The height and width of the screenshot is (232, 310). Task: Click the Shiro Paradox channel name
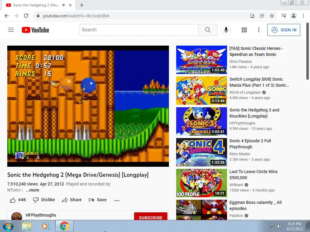[x=241, y=62]
